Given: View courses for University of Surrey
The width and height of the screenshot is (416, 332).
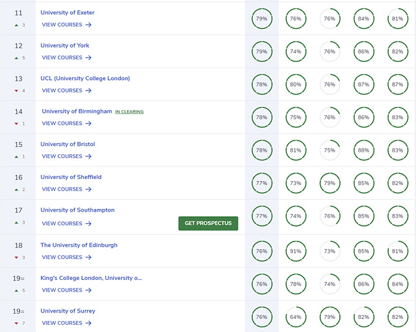Looking at the screenshot, I should click(x=62, y=323).
